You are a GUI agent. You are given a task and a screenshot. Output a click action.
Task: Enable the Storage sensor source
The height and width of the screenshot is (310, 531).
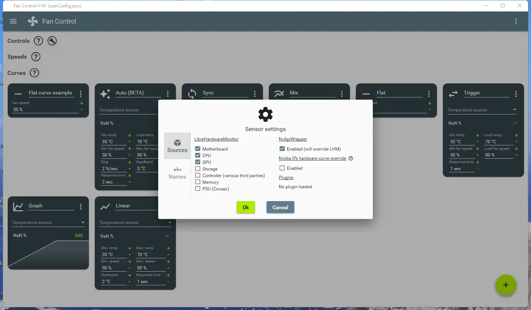198,169
